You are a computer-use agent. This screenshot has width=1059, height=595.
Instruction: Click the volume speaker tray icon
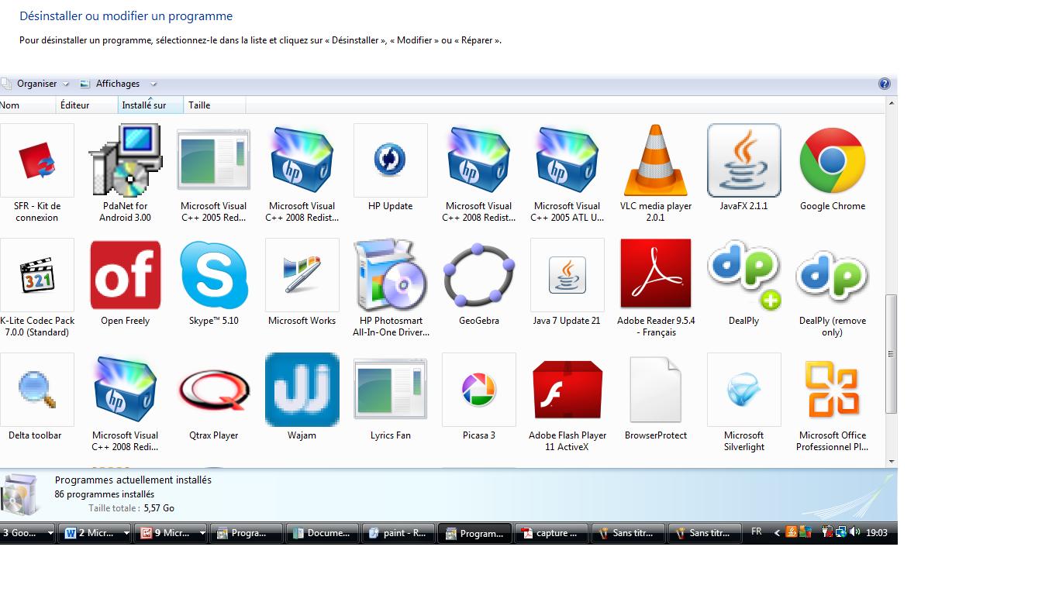[x=854, y=531]
